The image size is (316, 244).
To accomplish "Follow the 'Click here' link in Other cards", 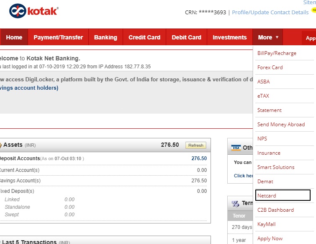I will 243,176.
